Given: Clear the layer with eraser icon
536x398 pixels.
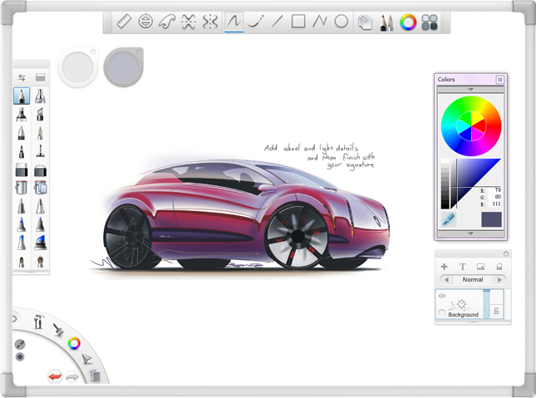Looking at the screenshot, I should (x=499, y=267).
